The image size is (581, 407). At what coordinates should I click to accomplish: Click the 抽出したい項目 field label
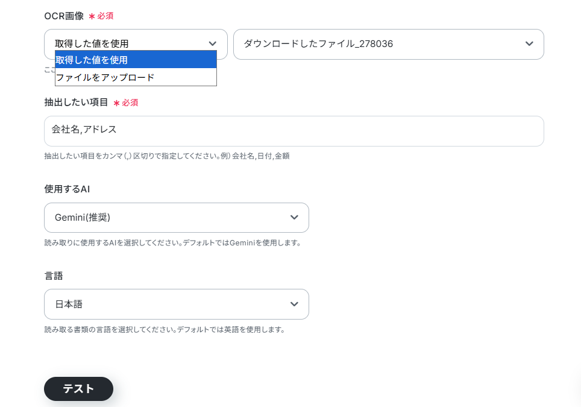click(x=76, y=103)
